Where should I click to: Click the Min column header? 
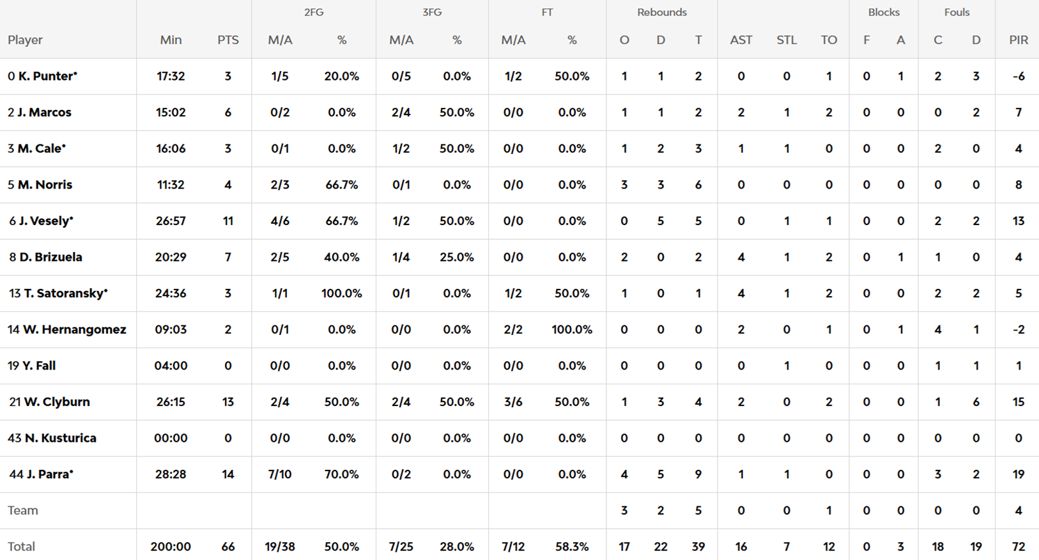tap(171, 40)
